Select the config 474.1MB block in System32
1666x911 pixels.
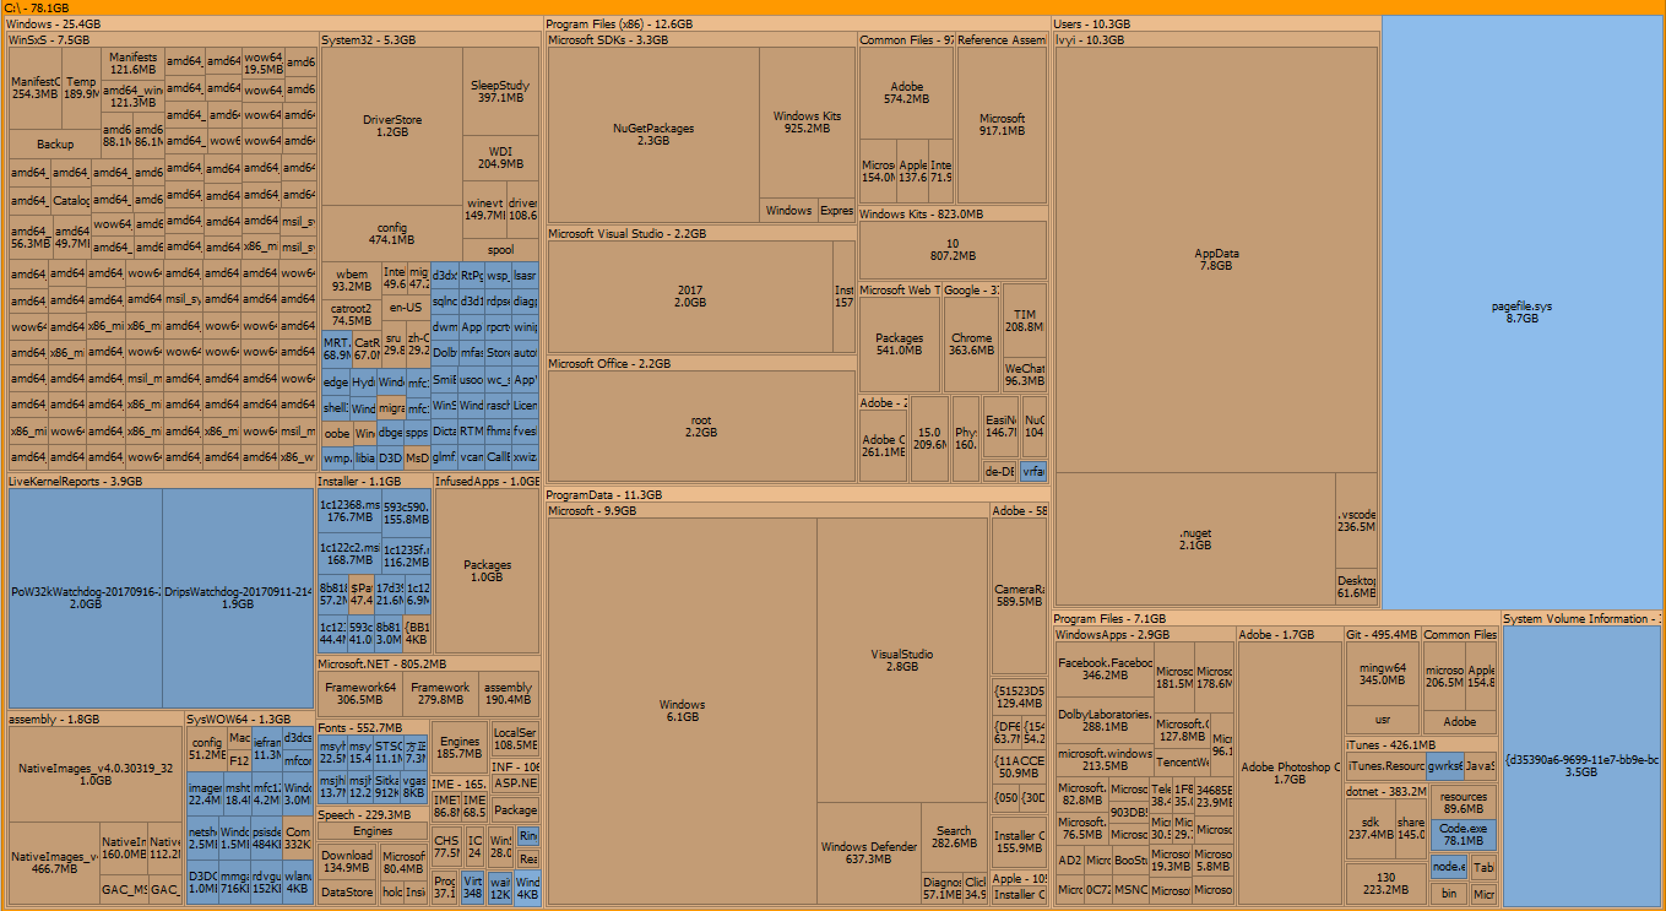coord(392,234)
